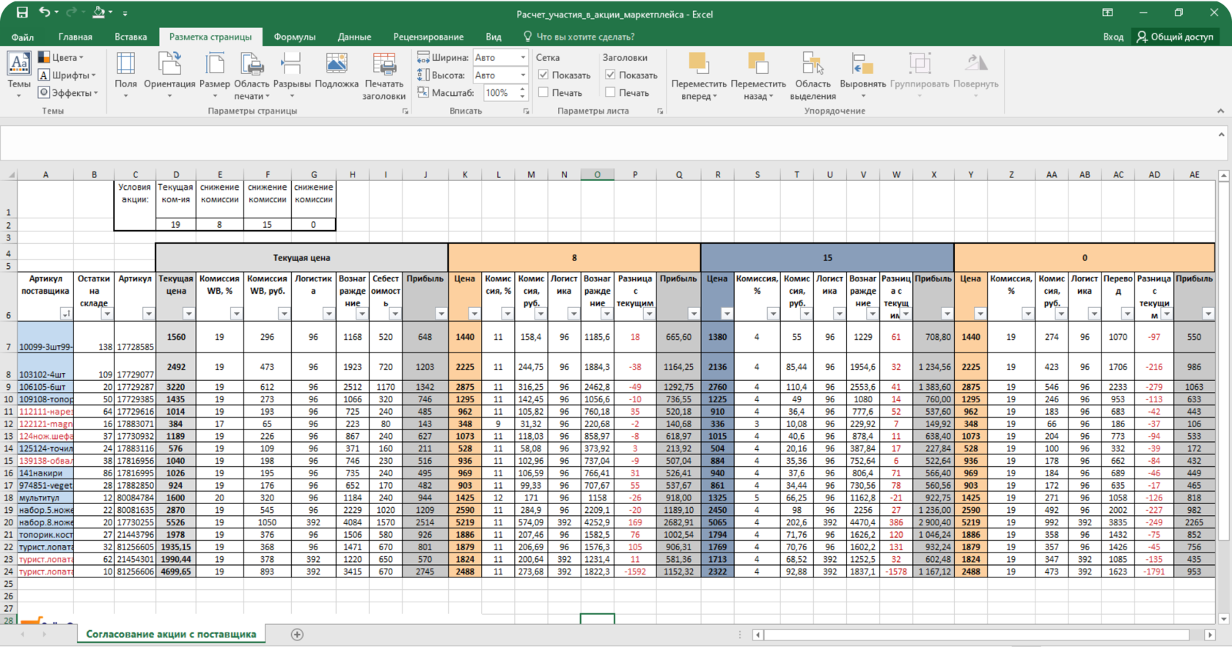This screenshot has height=647, width=1232.
Task: Click the horizontal scrollbar at the bottom
Action: (975, 635)
